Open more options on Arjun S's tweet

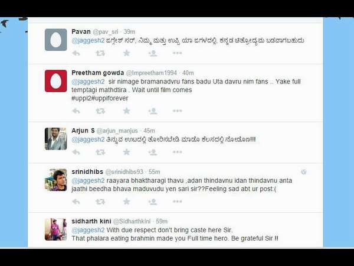pyautogui.click(x=178, y=152)
